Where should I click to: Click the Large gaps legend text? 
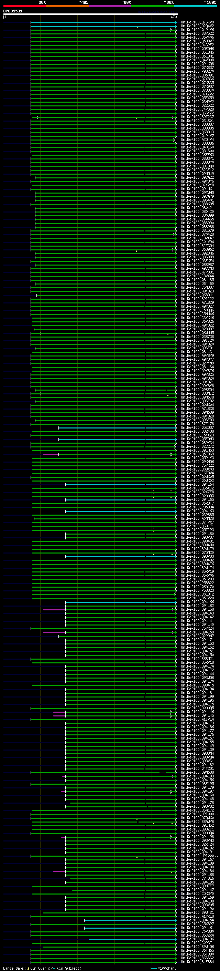pos(15,968)
